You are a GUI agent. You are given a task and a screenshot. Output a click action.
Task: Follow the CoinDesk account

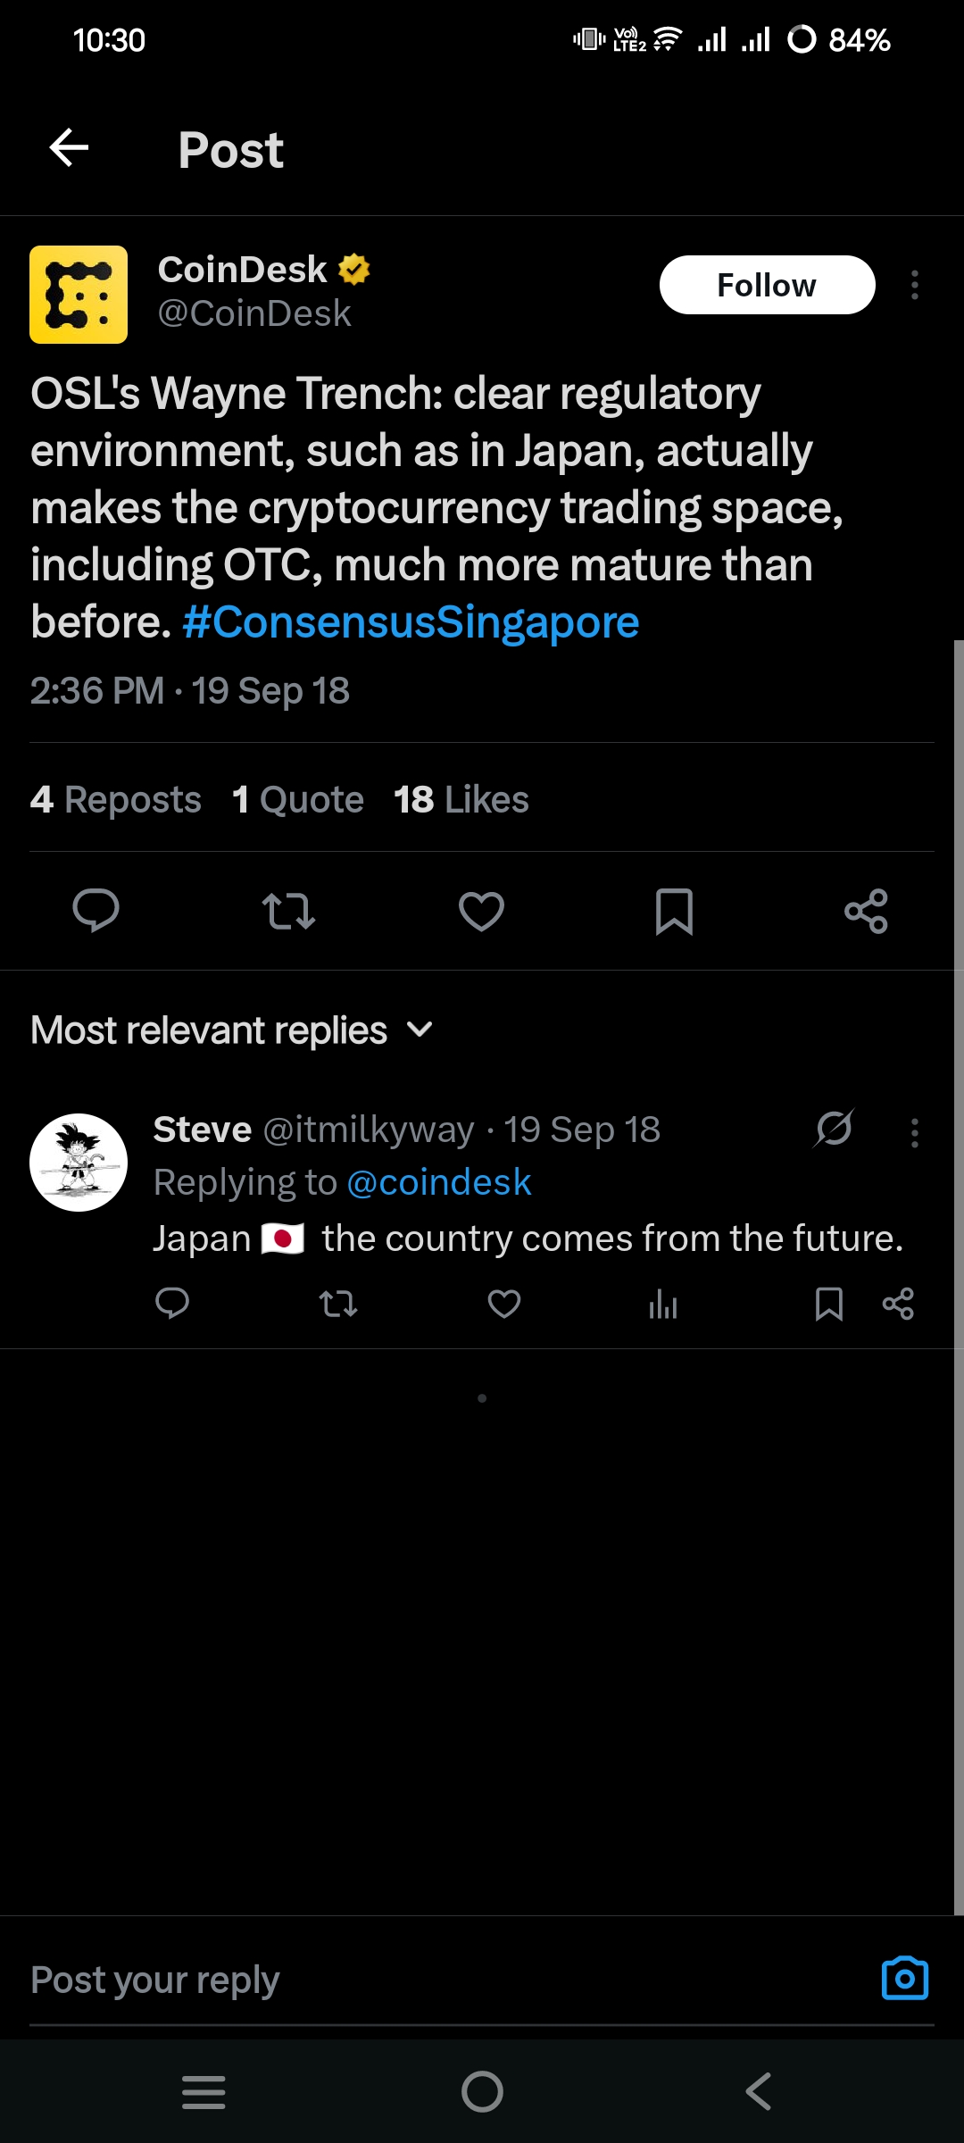(767, 285)
